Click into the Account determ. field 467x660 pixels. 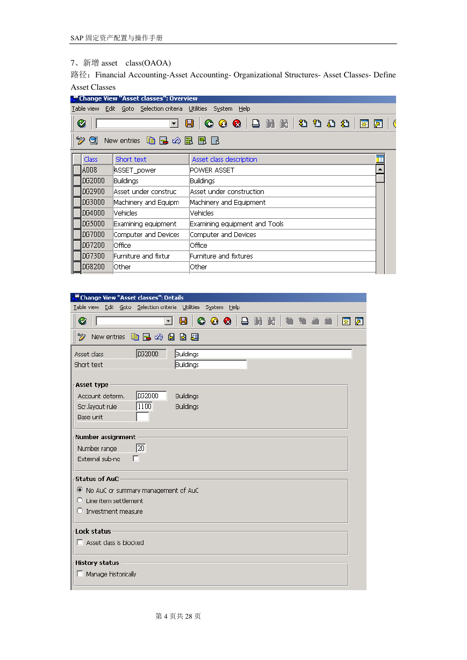152,396
